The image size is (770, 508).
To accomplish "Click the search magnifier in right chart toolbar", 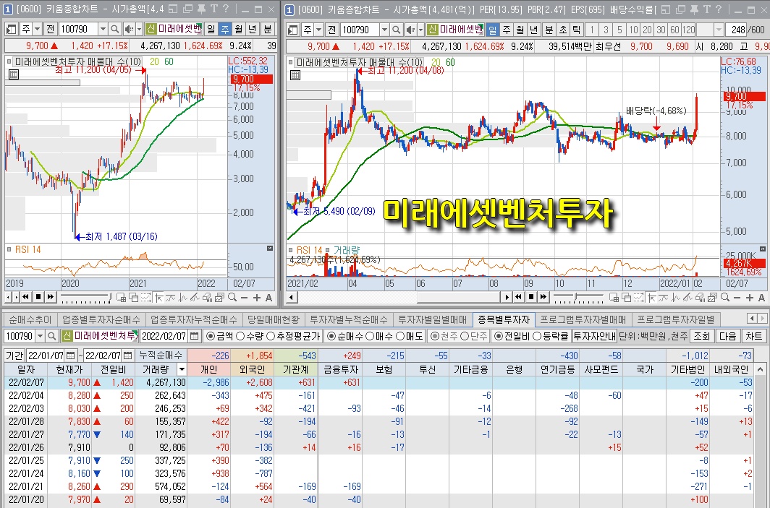I will 397,30.
